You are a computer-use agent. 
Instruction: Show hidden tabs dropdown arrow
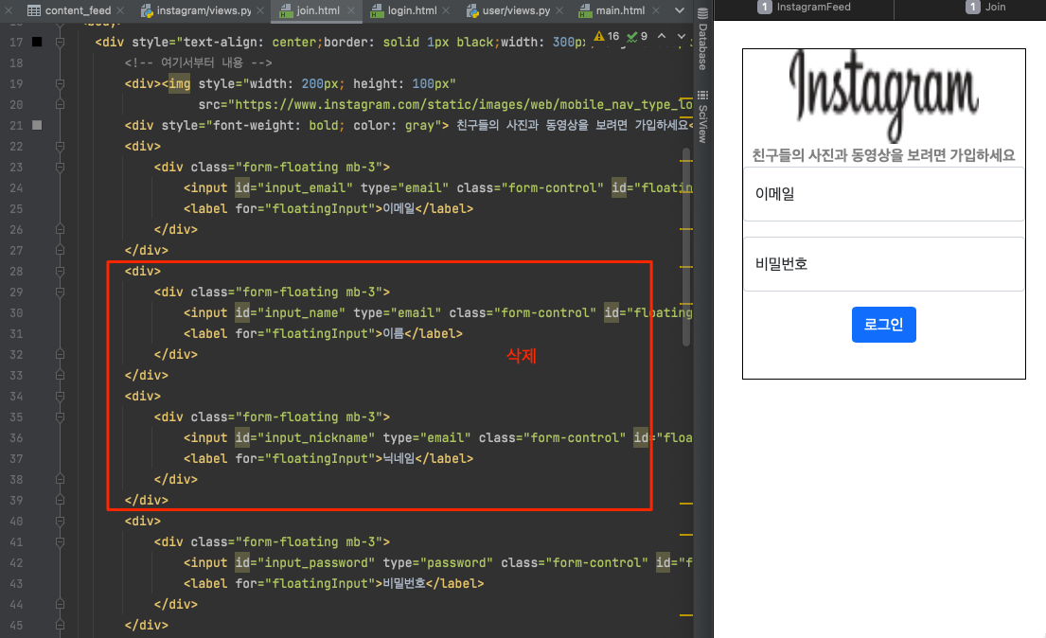679,10
